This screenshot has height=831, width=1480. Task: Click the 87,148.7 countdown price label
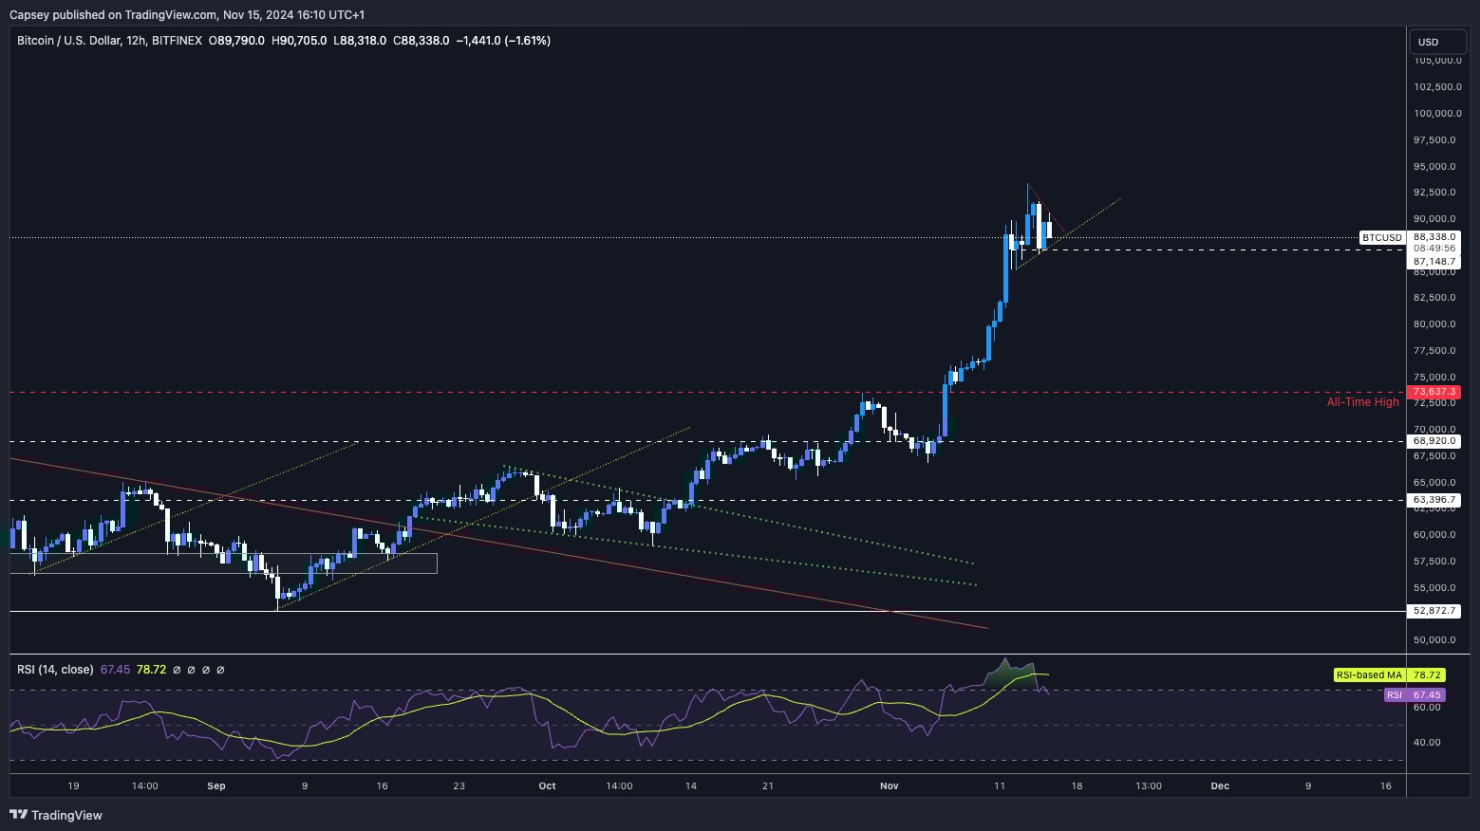point(1433,261)
